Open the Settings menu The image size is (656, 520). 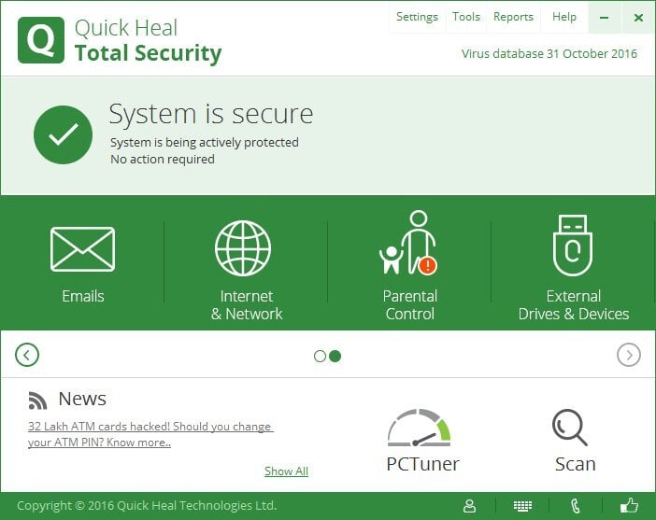(x=417, y=17)
